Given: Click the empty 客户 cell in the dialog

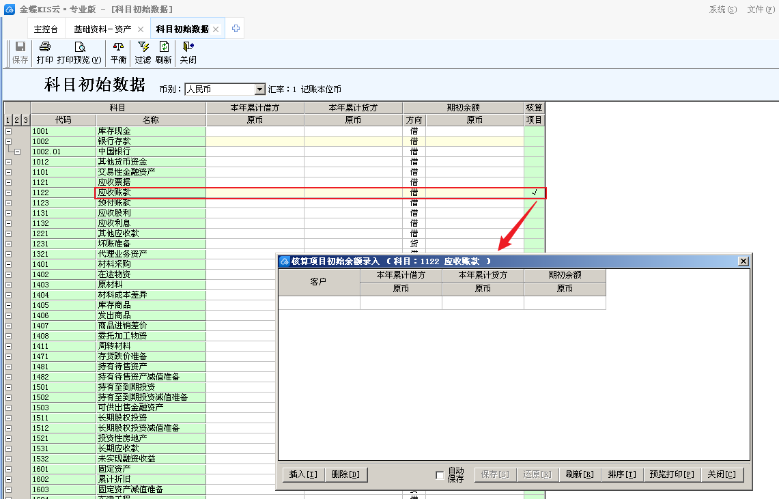Looking at the screenshot, I should coord(319,303).
